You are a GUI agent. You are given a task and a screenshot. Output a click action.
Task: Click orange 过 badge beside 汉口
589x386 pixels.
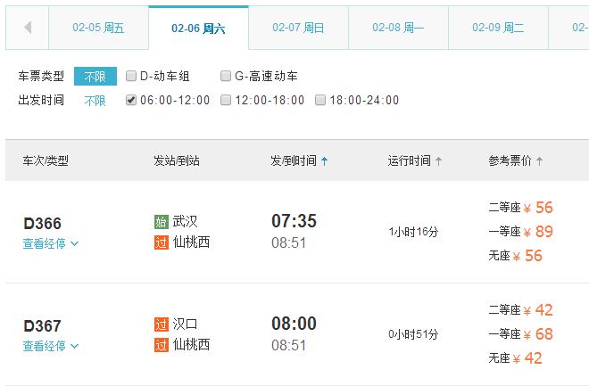click(x=162, y=324)
